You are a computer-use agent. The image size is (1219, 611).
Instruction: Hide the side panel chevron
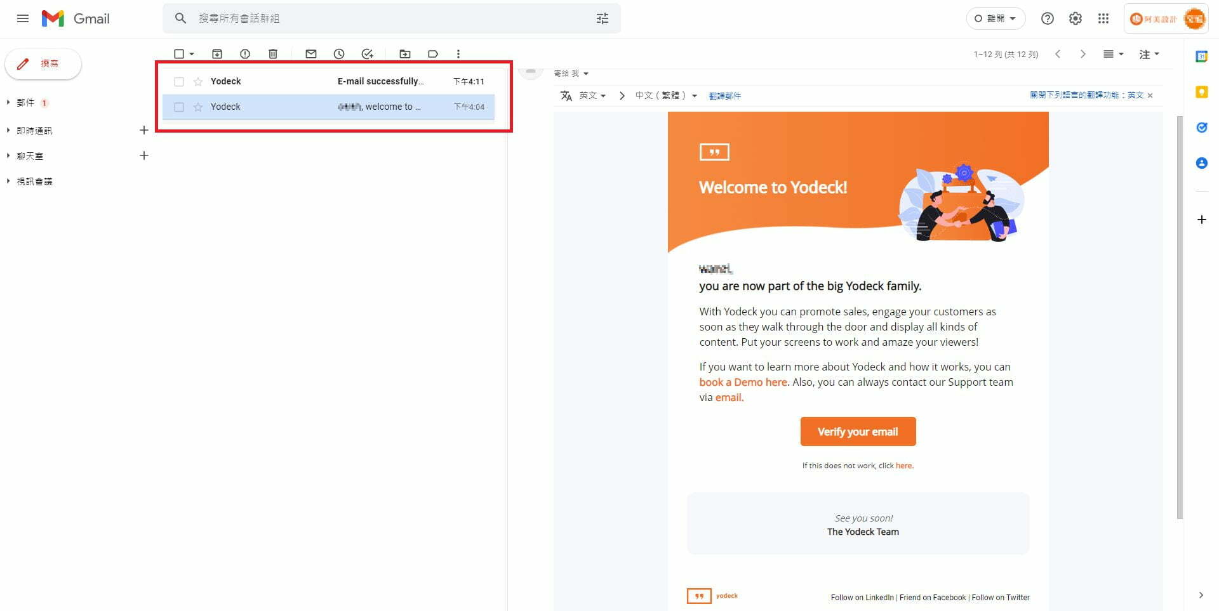1201,595
